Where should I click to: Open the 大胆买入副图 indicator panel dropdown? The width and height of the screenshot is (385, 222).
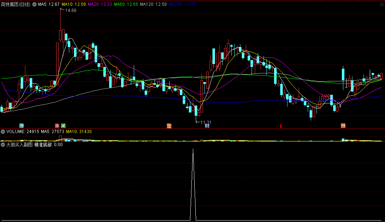click(3, 145)
